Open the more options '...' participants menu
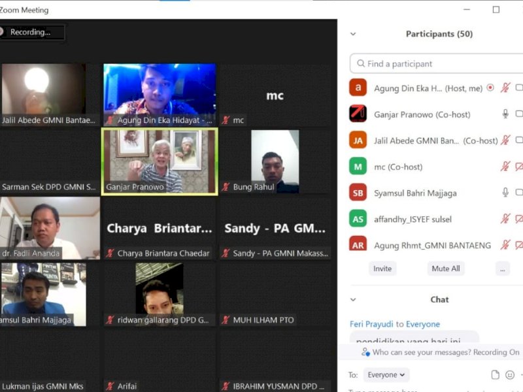Image resolution: width=523 pixels, height=392 pixels. 502,269
